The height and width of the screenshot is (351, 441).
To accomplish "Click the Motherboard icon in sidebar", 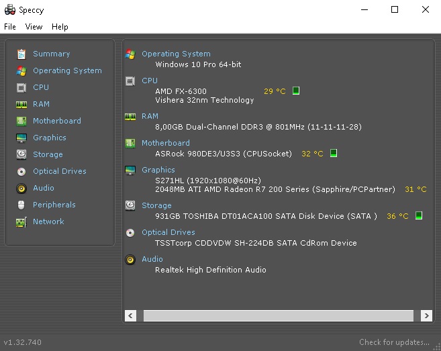I will tap(21, 121).
